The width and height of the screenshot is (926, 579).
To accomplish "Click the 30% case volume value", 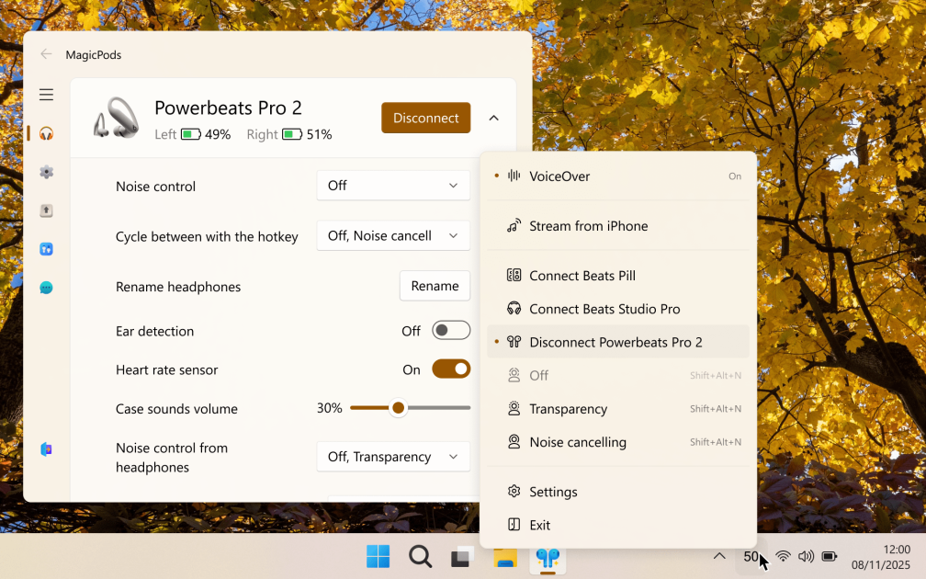I will pyautogui.click(x=330, y=408).
